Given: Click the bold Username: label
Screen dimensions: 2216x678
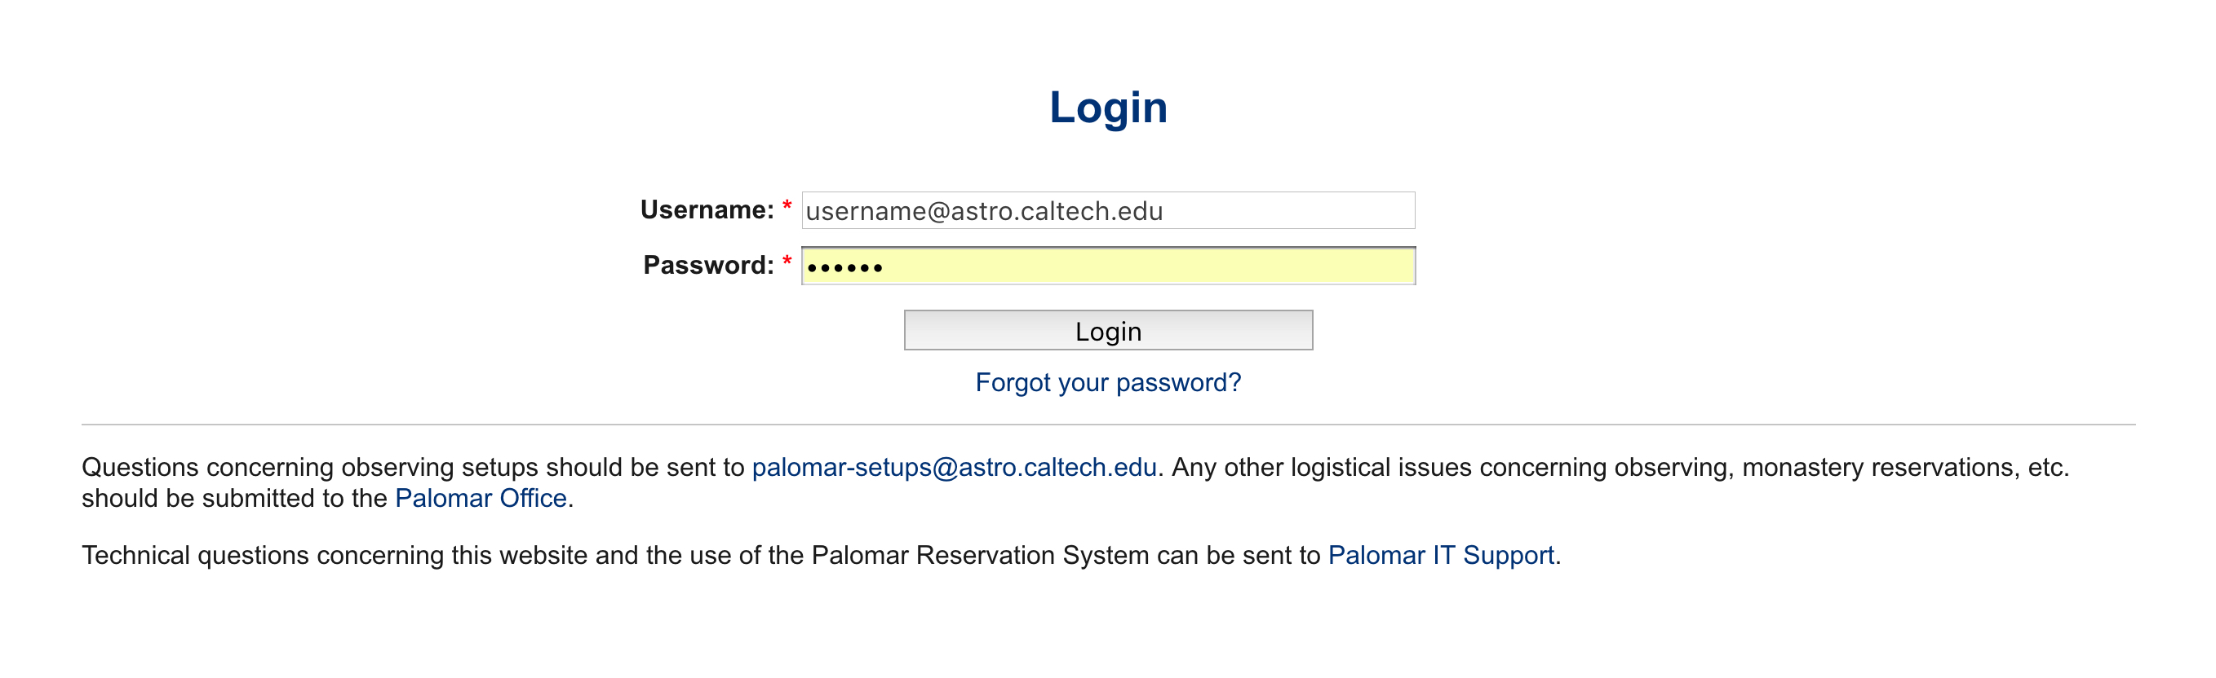Looking at the screenshot, I should [x=707, y=209].
